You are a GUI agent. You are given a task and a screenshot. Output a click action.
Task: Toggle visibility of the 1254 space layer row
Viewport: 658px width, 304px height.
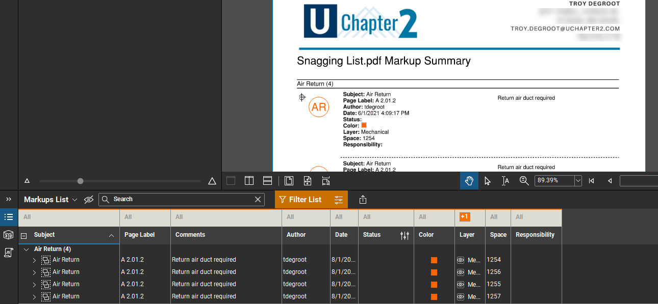461,260
